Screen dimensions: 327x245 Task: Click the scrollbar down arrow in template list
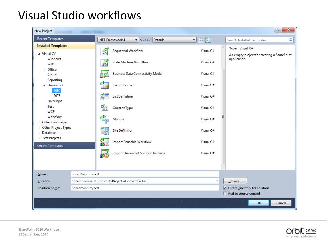(223, 167)
